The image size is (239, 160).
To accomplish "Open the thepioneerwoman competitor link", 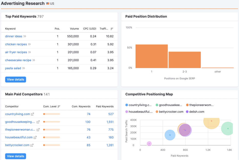I will tap(20, 130).
